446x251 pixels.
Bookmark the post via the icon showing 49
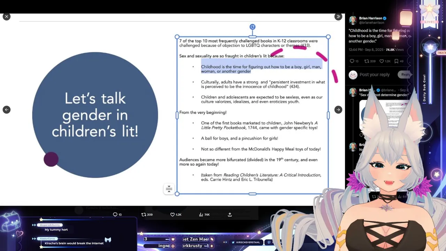(396, 61)
